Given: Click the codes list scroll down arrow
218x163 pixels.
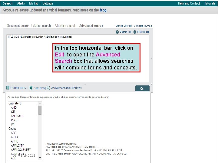Looking at the screenshot, I should 40,158.
